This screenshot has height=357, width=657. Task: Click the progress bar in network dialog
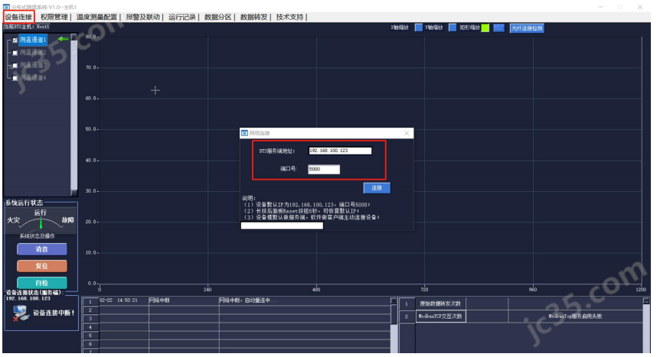click(x=282, y=226)
